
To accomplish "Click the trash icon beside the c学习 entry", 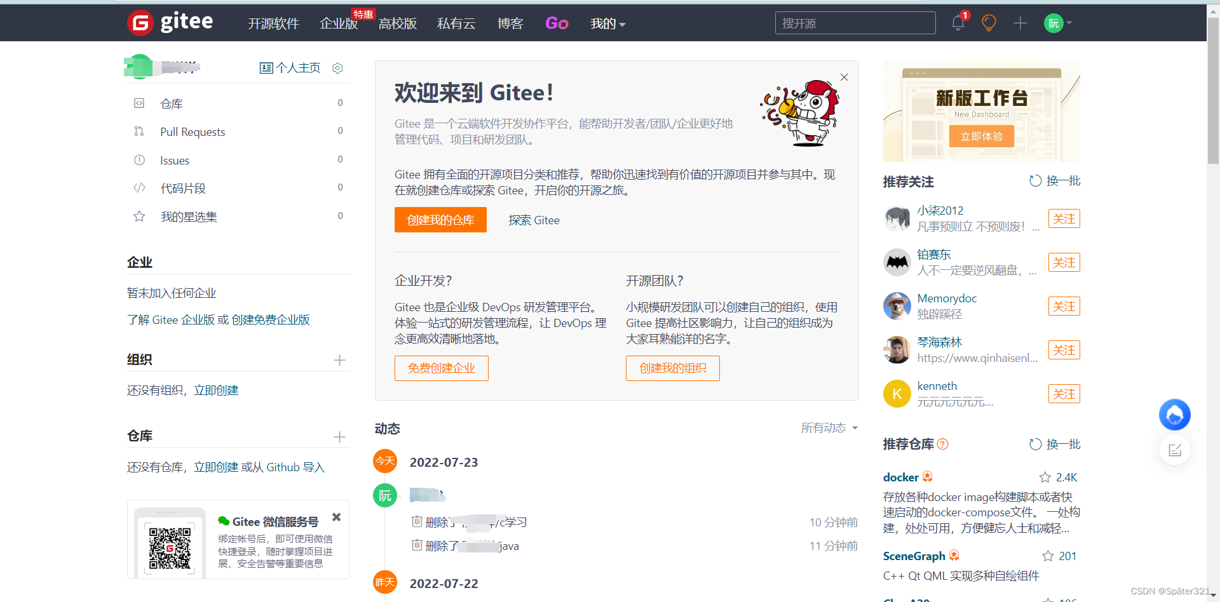I will [x=417, y=521].
